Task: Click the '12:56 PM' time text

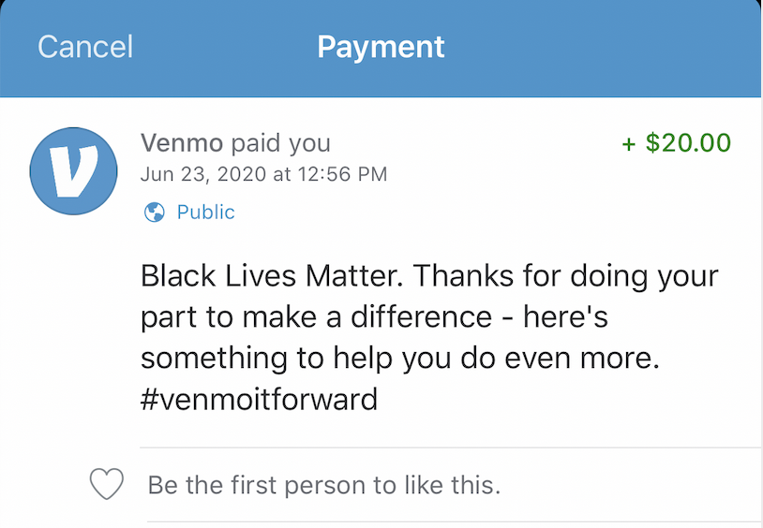Action: [x=342, y=174]
